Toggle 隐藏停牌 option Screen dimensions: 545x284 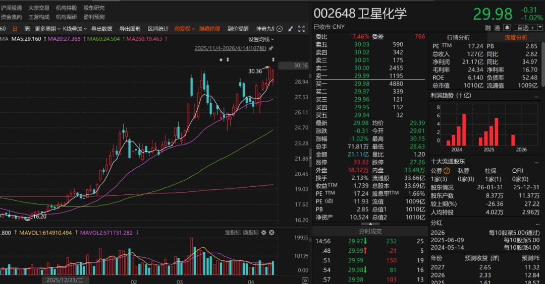[209, 29]
